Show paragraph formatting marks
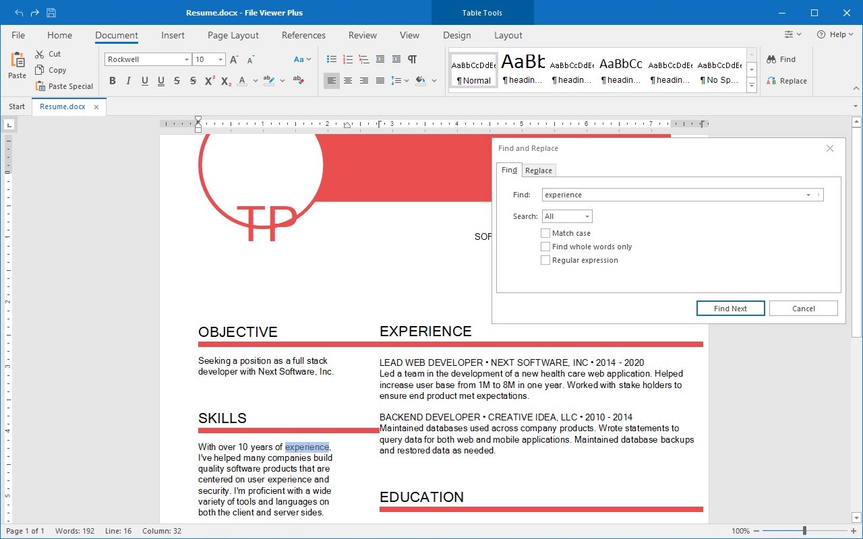 pos(413,59)
